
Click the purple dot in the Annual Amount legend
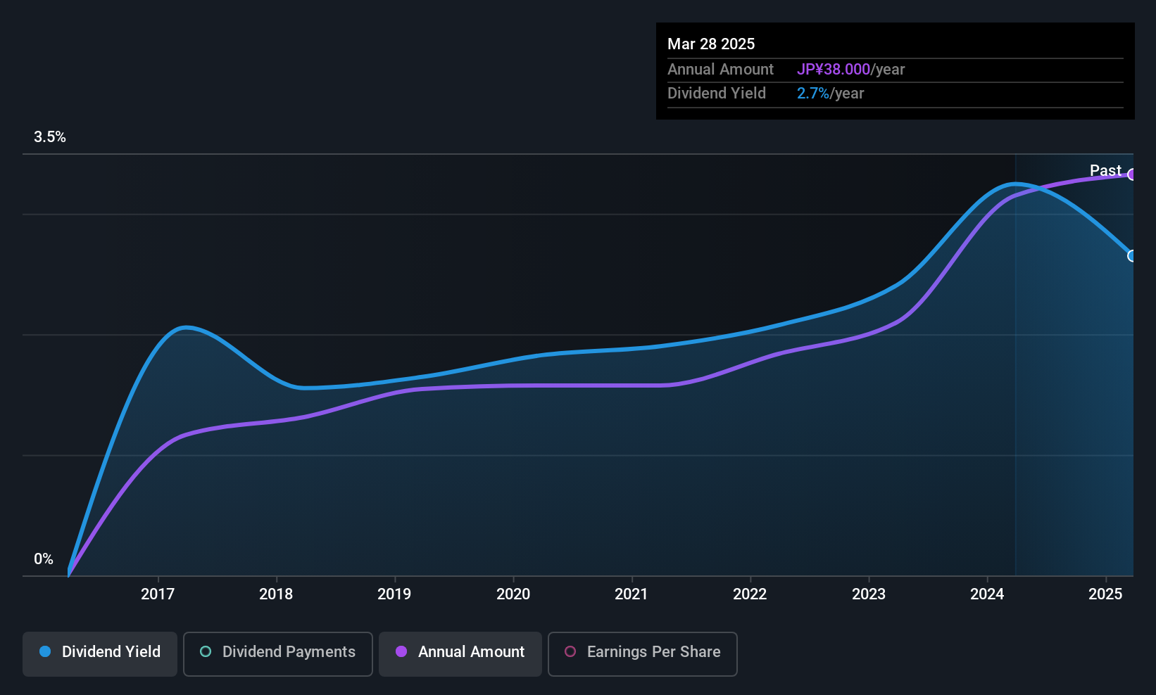(x=401, y=651)
